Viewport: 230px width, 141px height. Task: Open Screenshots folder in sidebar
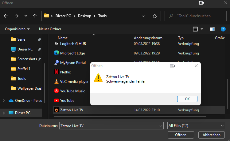[x=27, y=59]
